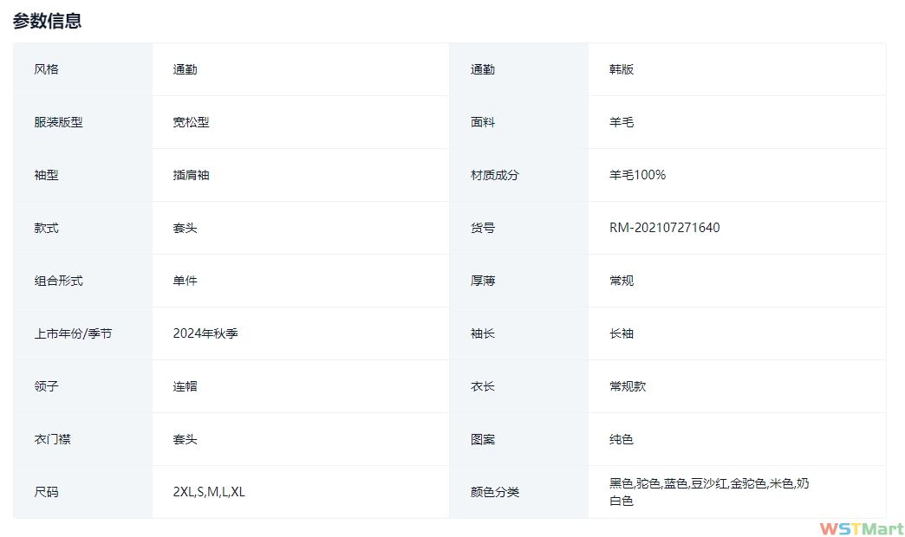Image resolution: width=905 pixels, height=537 pixels.
Task: Click the 材质成分 label cell
Action: pos(494,175)
